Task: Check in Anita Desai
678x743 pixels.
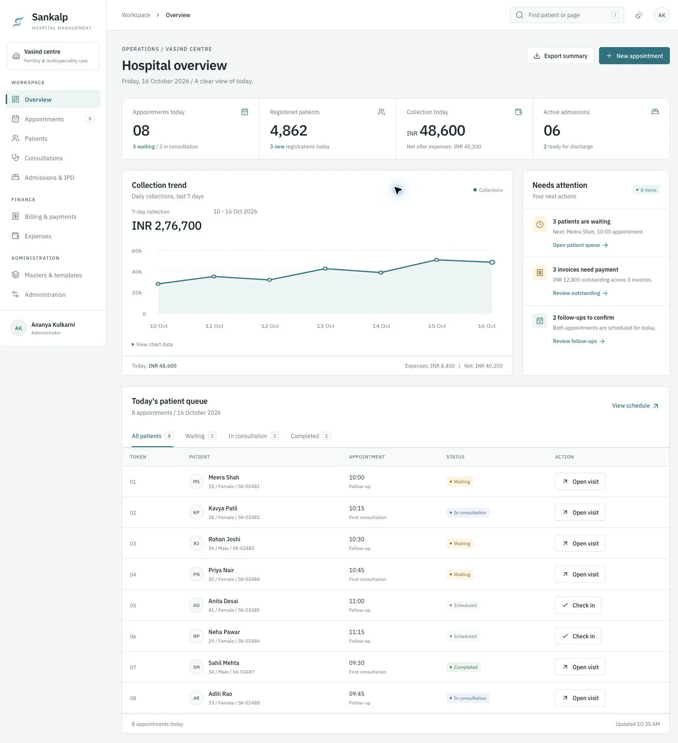Action: point(578,605)
